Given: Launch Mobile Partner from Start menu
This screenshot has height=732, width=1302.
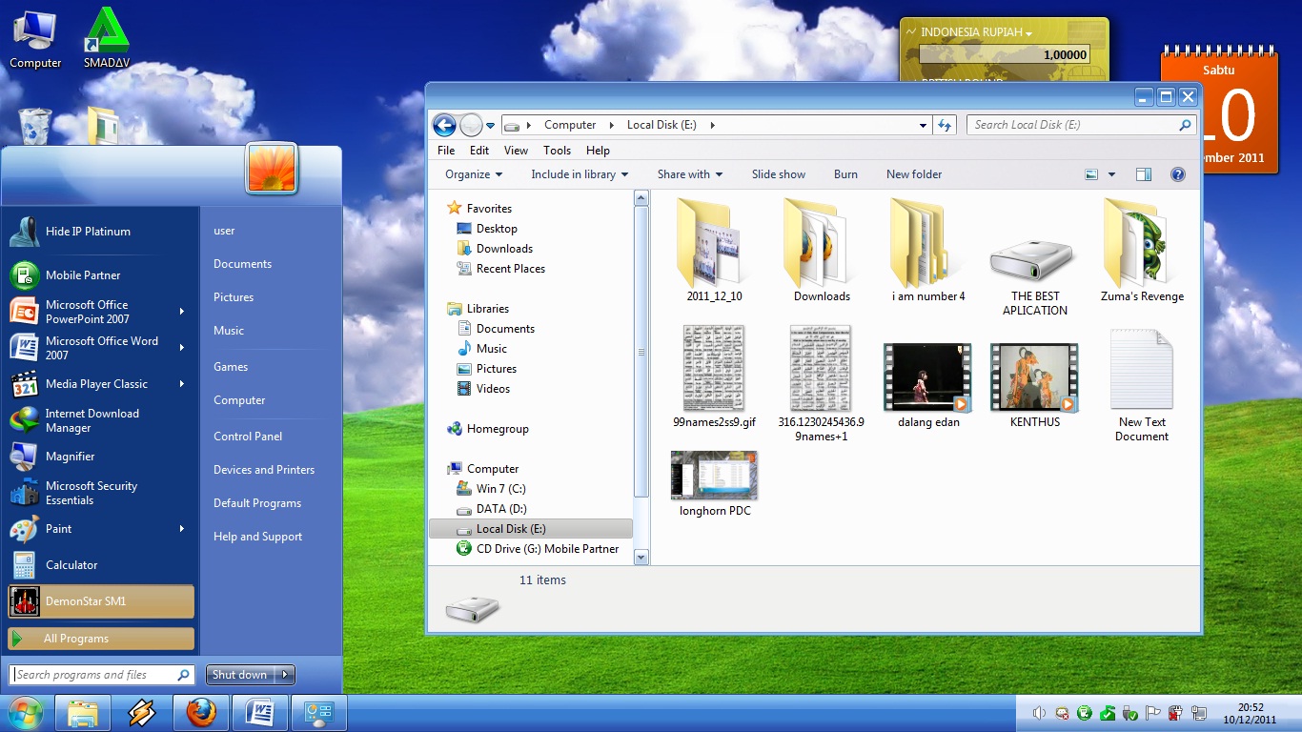Looking at the screenshot, I should click(x=101, y=275).
